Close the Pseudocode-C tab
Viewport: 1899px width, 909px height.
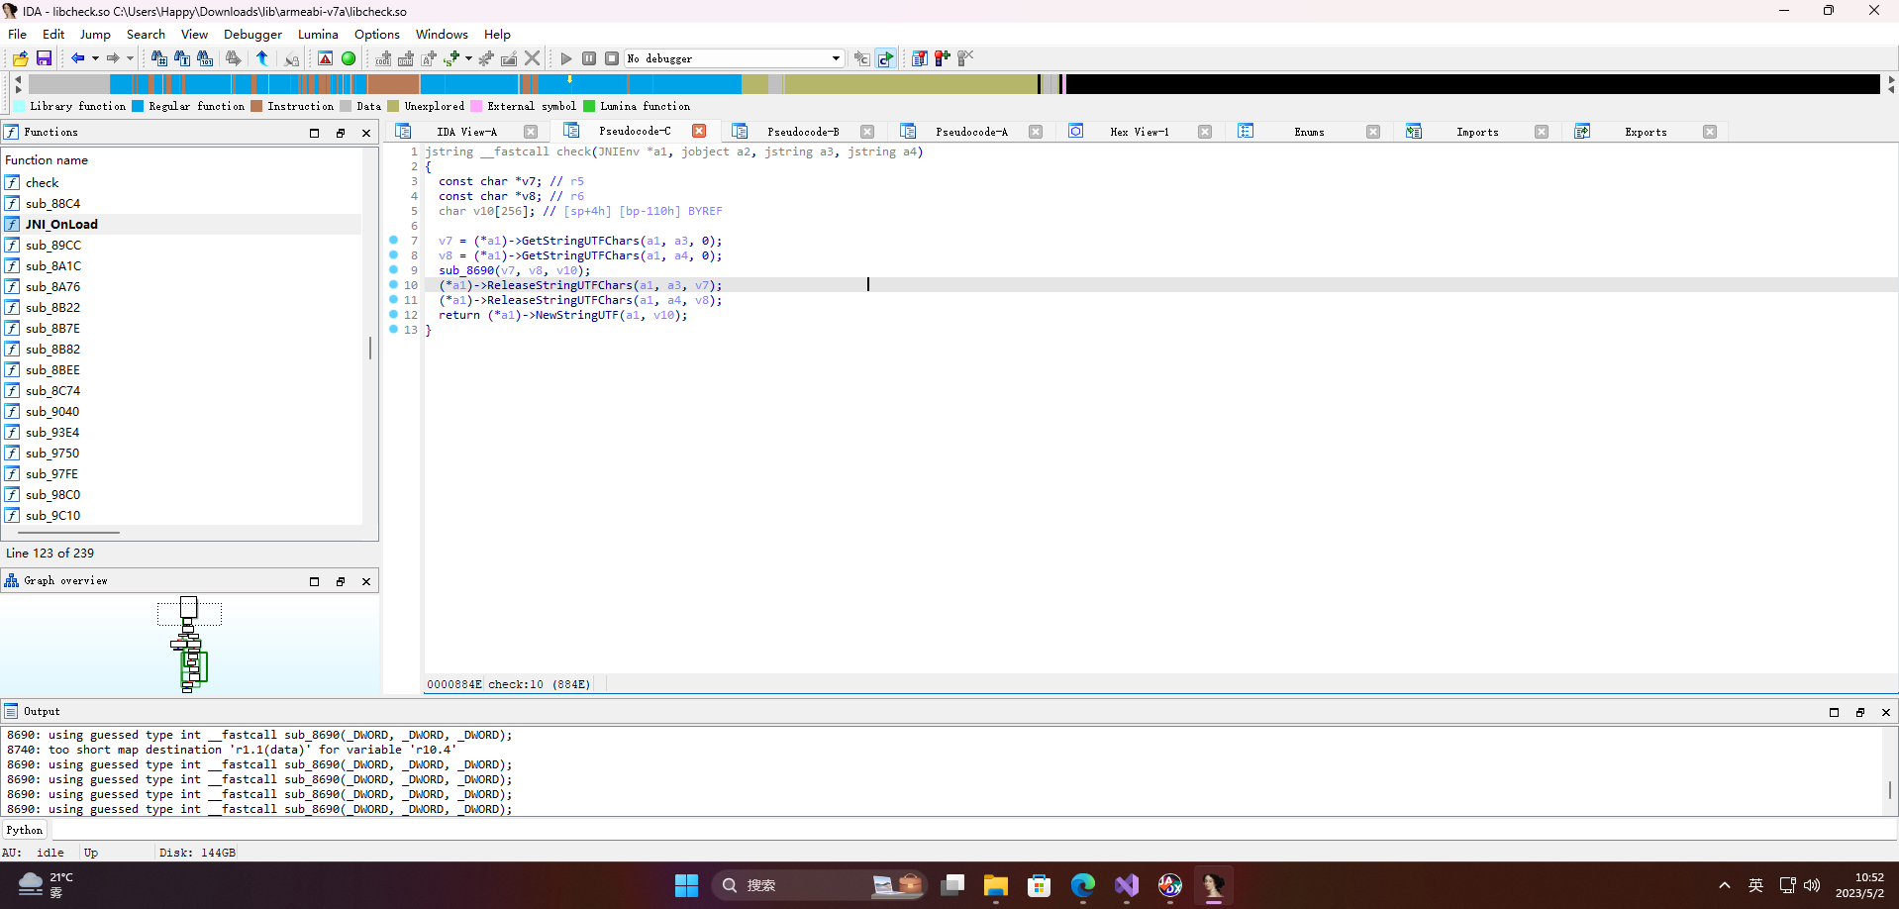(699, 131)
